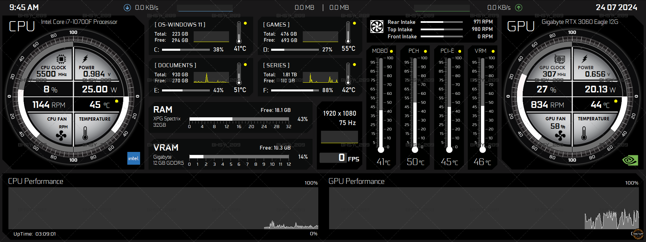
Task: Click the CPU clock value 5500 MHz
Action: 52,74
